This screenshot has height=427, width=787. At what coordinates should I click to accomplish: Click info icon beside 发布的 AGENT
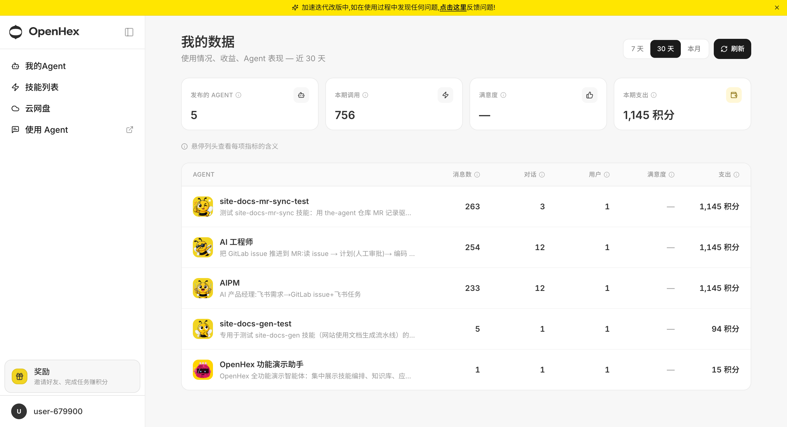click(239, 95)
